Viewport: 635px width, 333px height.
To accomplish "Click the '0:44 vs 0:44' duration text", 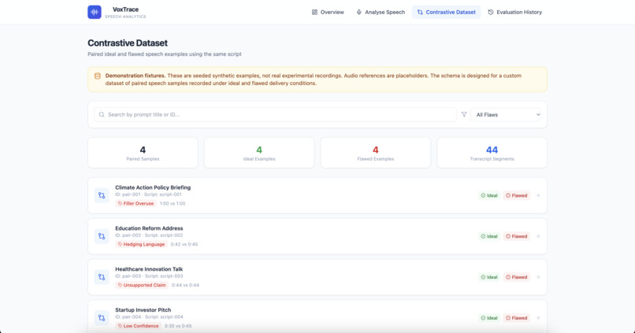I will coord(185,285).
